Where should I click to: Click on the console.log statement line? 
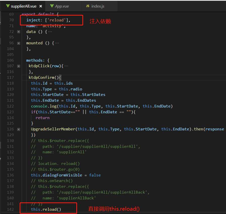(x=102, y=106)
